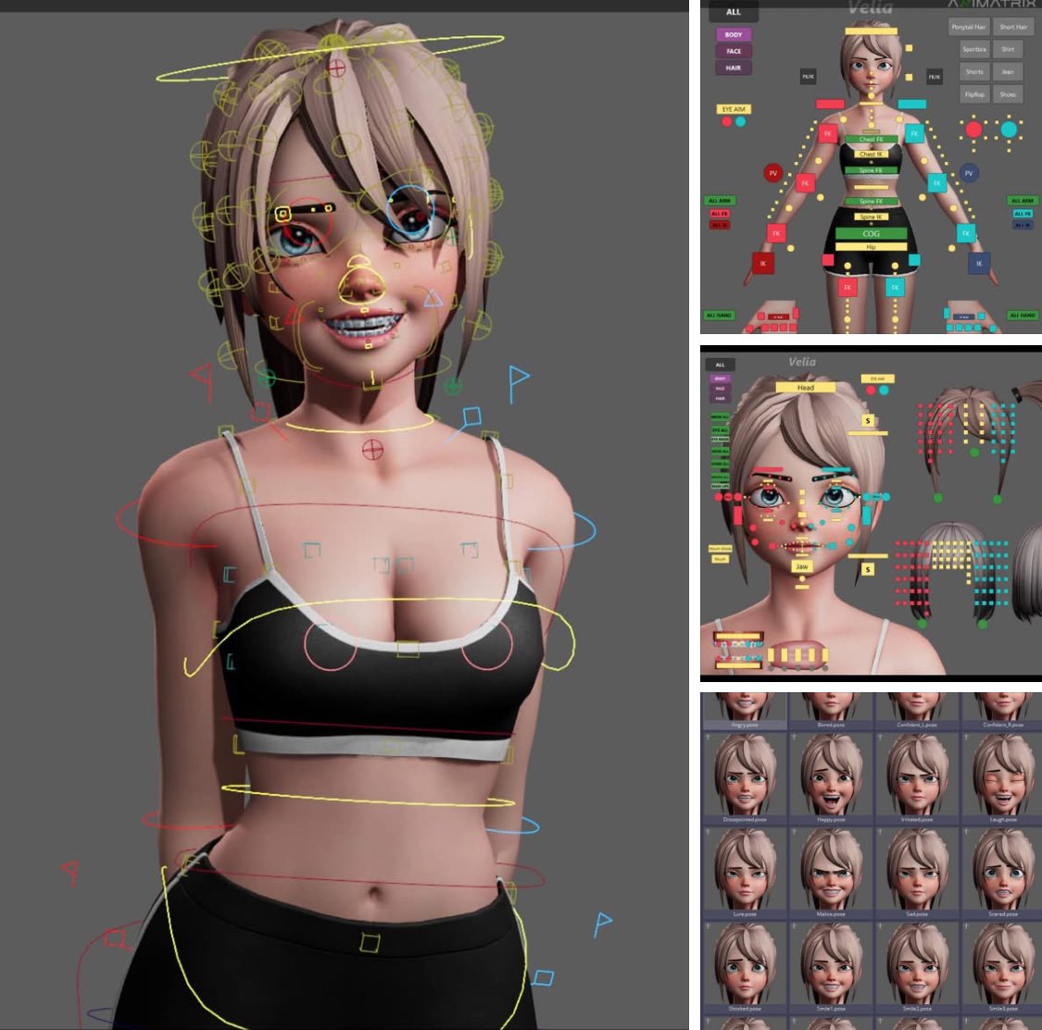Toggle Short Hair option
Viewport: 1042px width, 1030px height.
click(1012, 27)
